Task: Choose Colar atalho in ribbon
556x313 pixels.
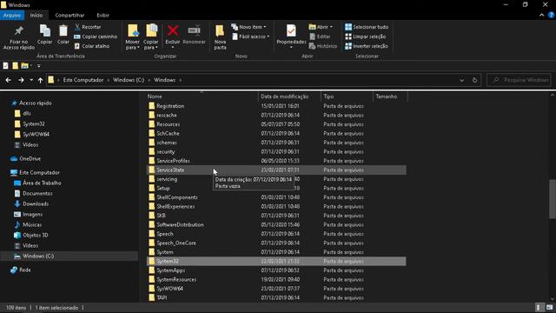Action: pyautogui.click(x=92, y=46)
